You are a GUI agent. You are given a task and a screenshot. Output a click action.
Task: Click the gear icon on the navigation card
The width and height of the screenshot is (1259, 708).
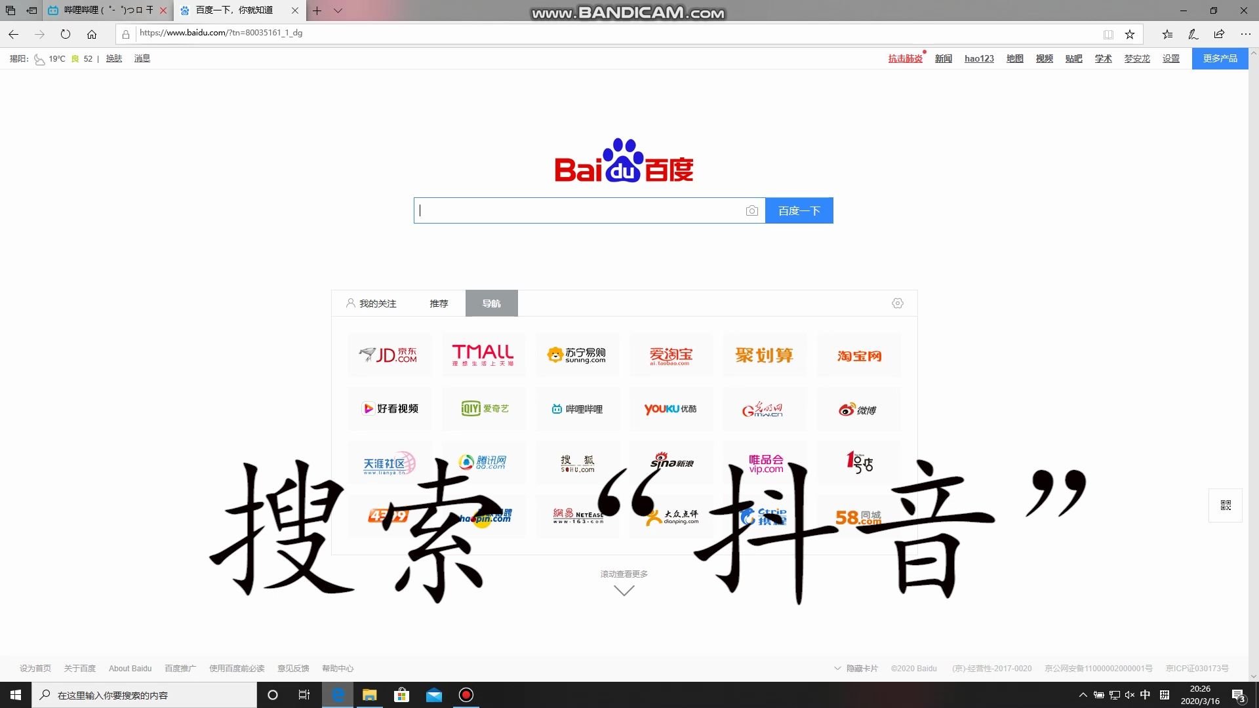click(897, 303)
